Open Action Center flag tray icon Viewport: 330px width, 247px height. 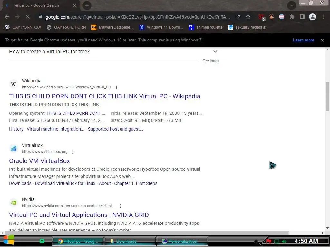[269, 241]
